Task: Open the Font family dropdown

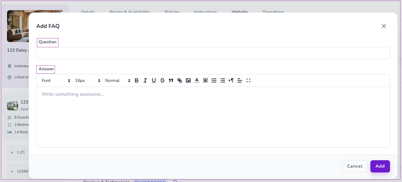Action: [56, 80]
